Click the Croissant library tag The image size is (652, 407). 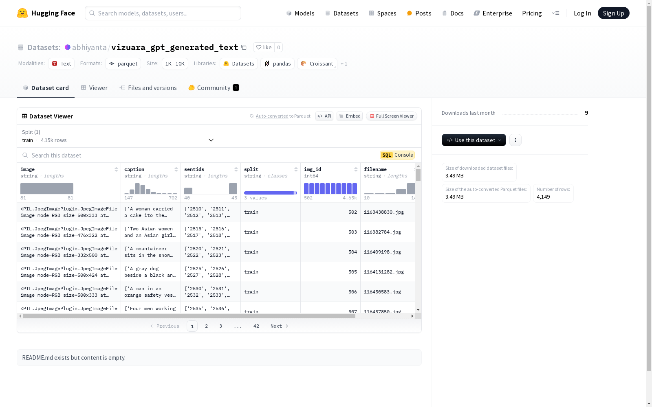pos(317,63)
